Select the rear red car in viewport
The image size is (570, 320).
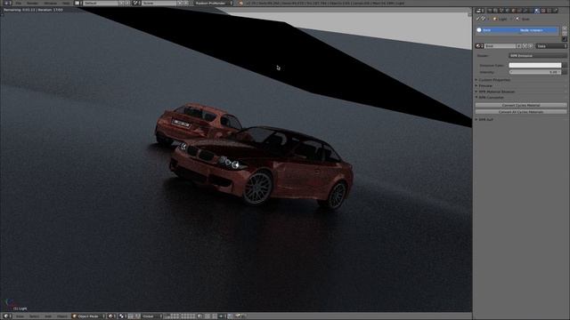tap(198, 124)
